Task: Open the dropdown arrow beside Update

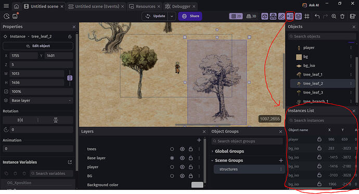Action: coord(172,16)
